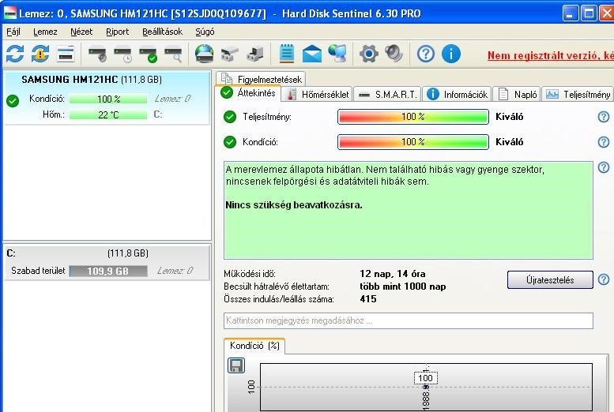Image resolution: width=614 pixels, height=412 pixels.
Task: Click green check icon of SAMSUNG HM121HC disk
Action: [x=13, y=101]
